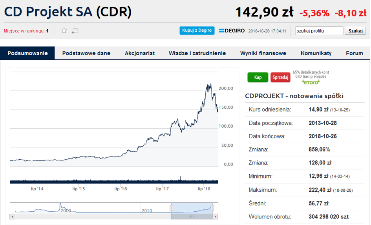Click the lip '14 axis label
This screenshot has height=225, width=371.
click(x=37, y=189)
